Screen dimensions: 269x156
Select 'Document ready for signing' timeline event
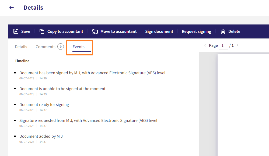click(x=44, y=105)
